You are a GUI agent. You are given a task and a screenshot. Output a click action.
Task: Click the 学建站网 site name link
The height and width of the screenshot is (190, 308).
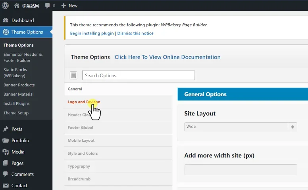pos(31,6)
